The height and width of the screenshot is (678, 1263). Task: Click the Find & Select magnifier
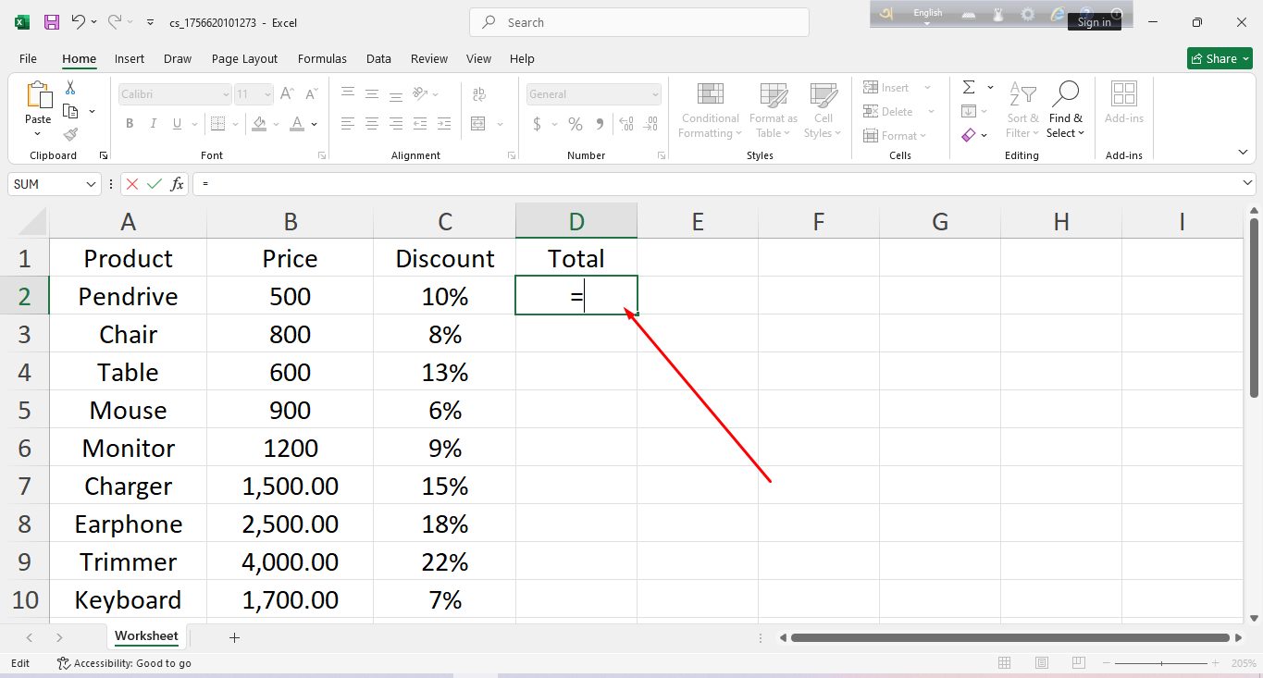pyautogui.click(x=1066, y=93)
